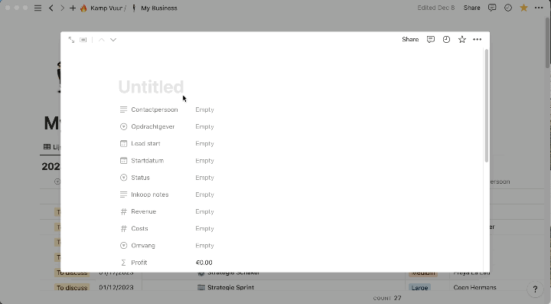This screenshot has width=551, height=304.
Task: Toggle the sidebar hamburger menu
Action: [37, 8]
